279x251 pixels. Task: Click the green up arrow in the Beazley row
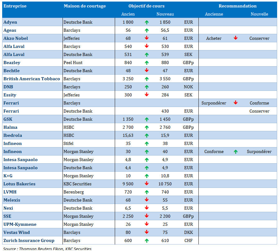(146, 63)
